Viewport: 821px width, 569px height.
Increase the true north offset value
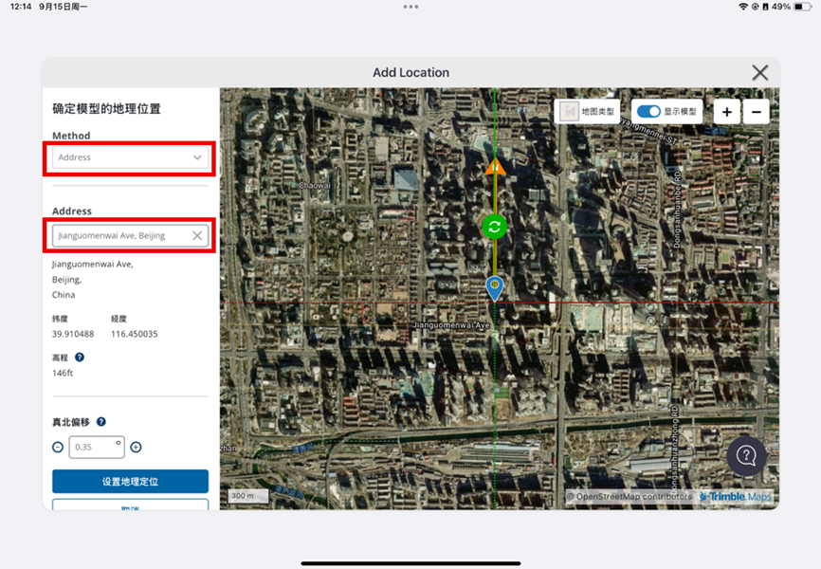tap(136, 448)
